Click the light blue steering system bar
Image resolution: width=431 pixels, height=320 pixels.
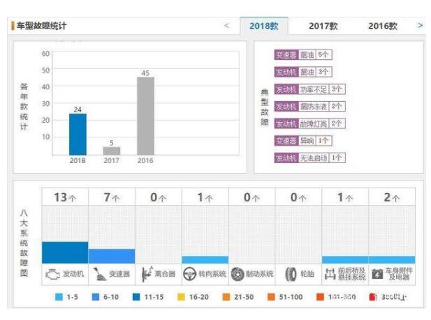click(x=205, y=260)
